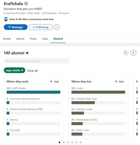Click the verified badge next to Kraftshala
Image resolution: width=140 pixels, height=145 pixels.
coord(26,4)
